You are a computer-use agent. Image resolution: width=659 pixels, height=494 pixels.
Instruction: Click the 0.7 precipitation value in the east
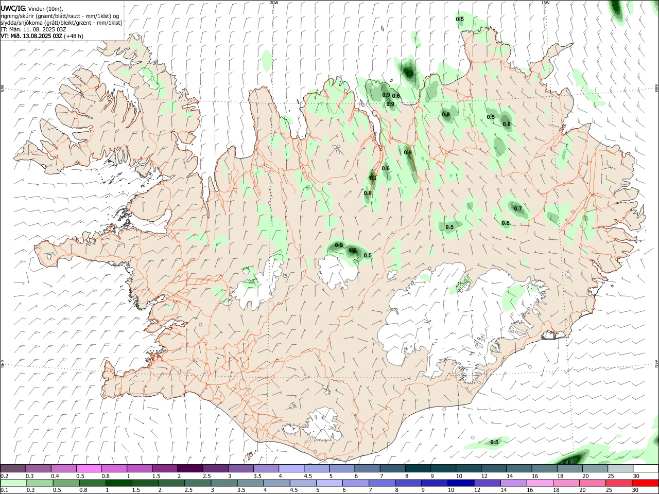pyautogui.click(x=518, y=208)
